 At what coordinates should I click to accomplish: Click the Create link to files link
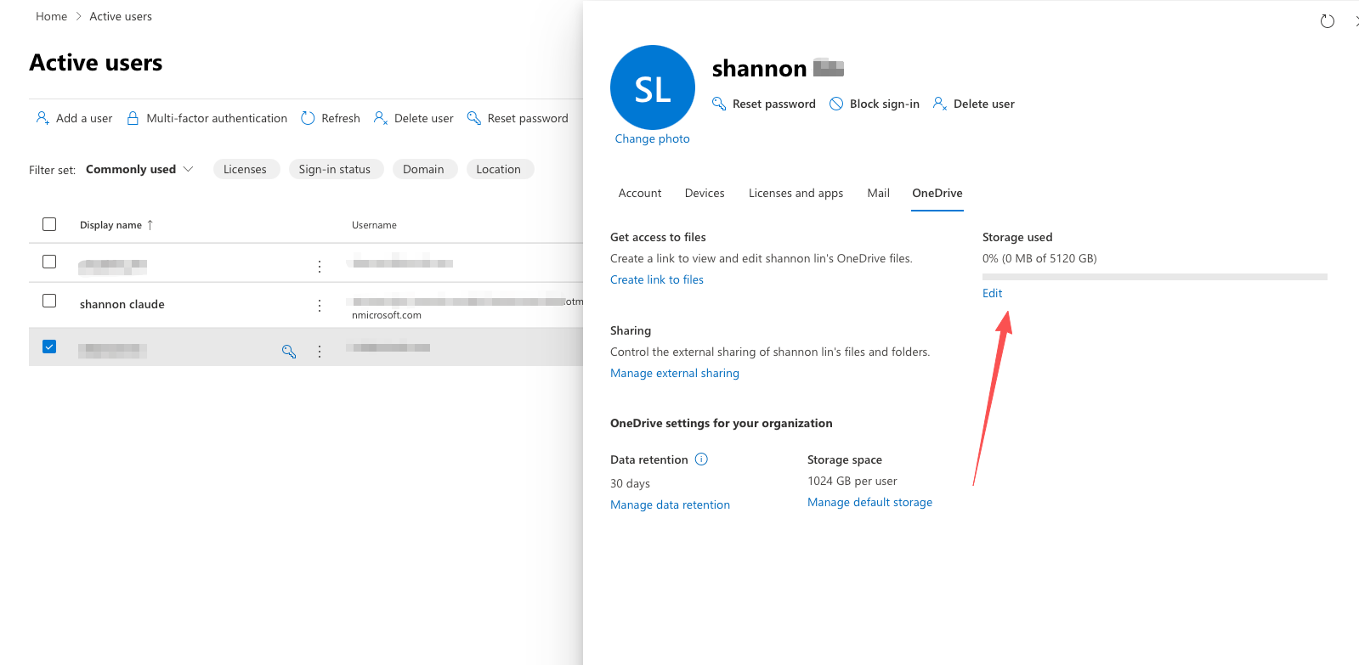click(656, 279)
